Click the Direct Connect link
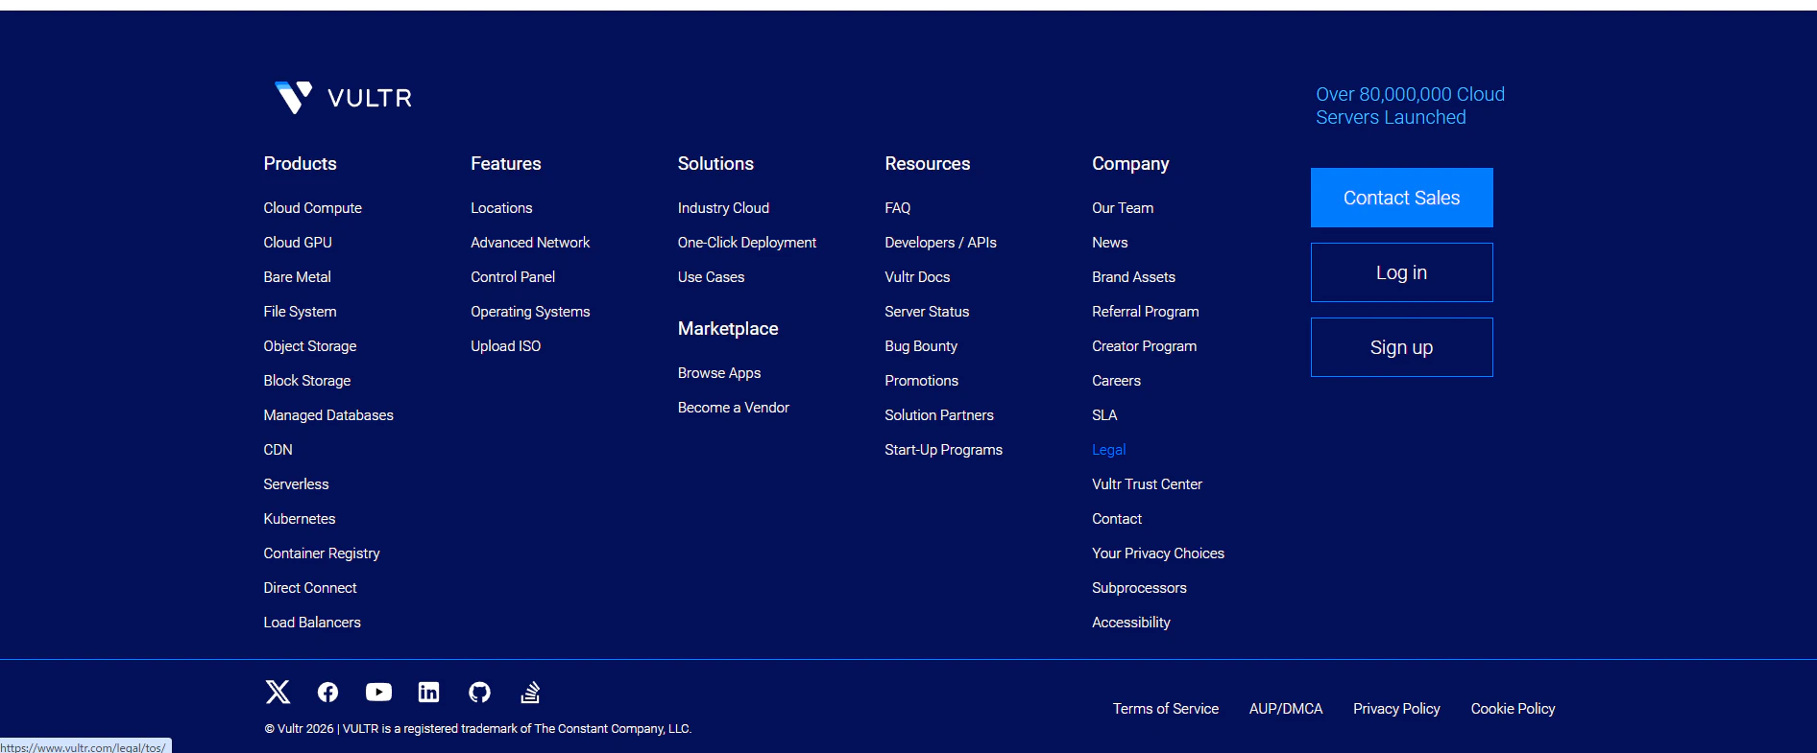This screenshot has width=1817, height=753. pos(310,588)
